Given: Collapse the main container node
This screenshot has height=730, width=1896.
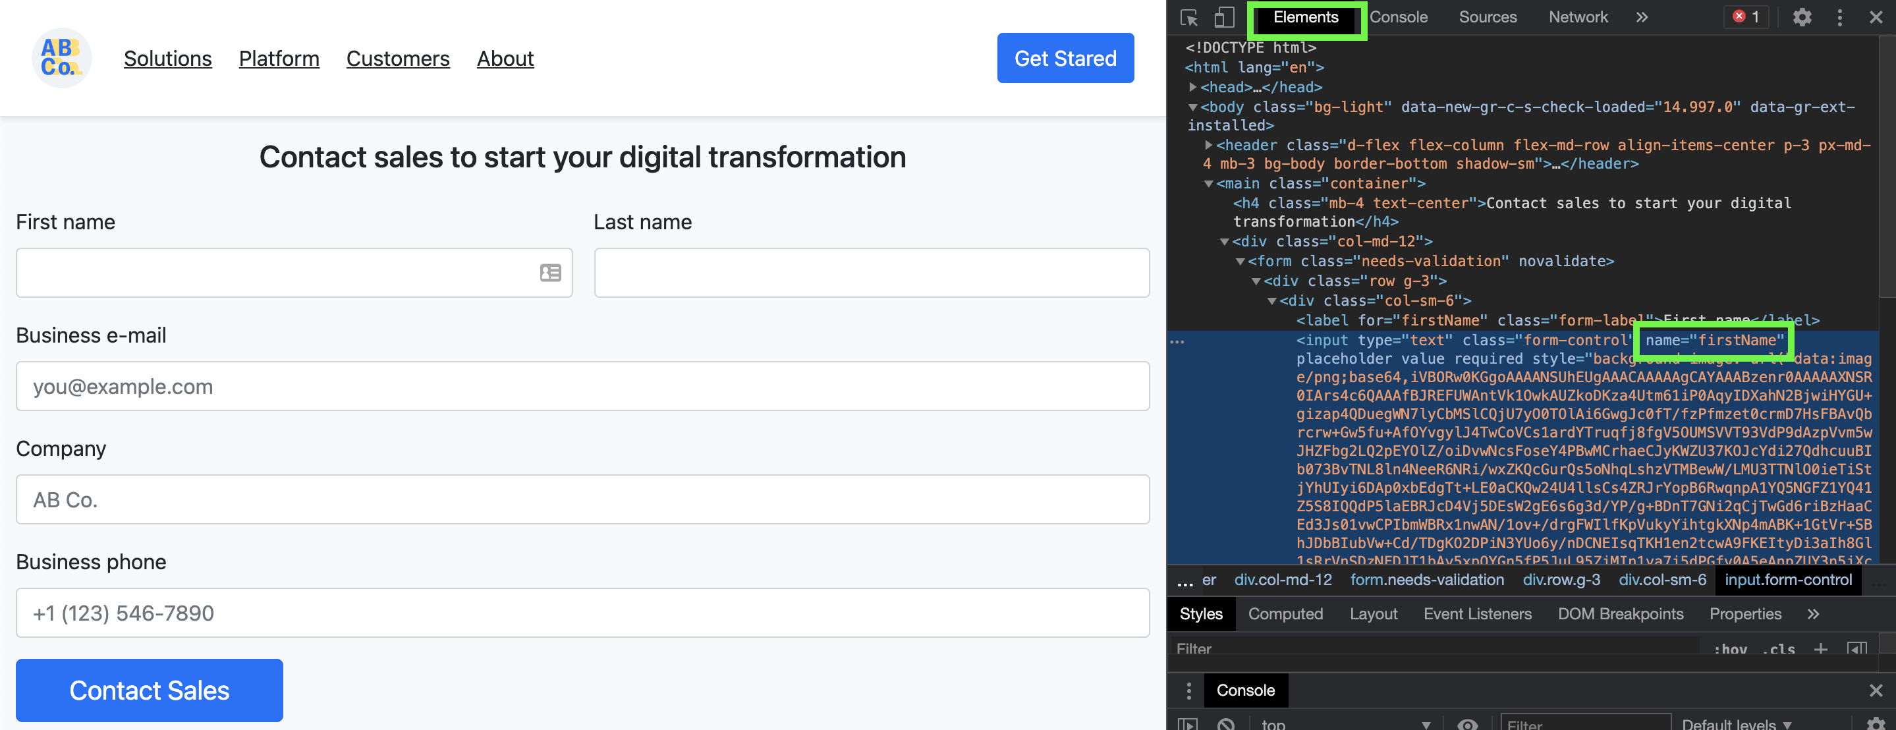Looking at the screenshot, I should [1208, 183].
